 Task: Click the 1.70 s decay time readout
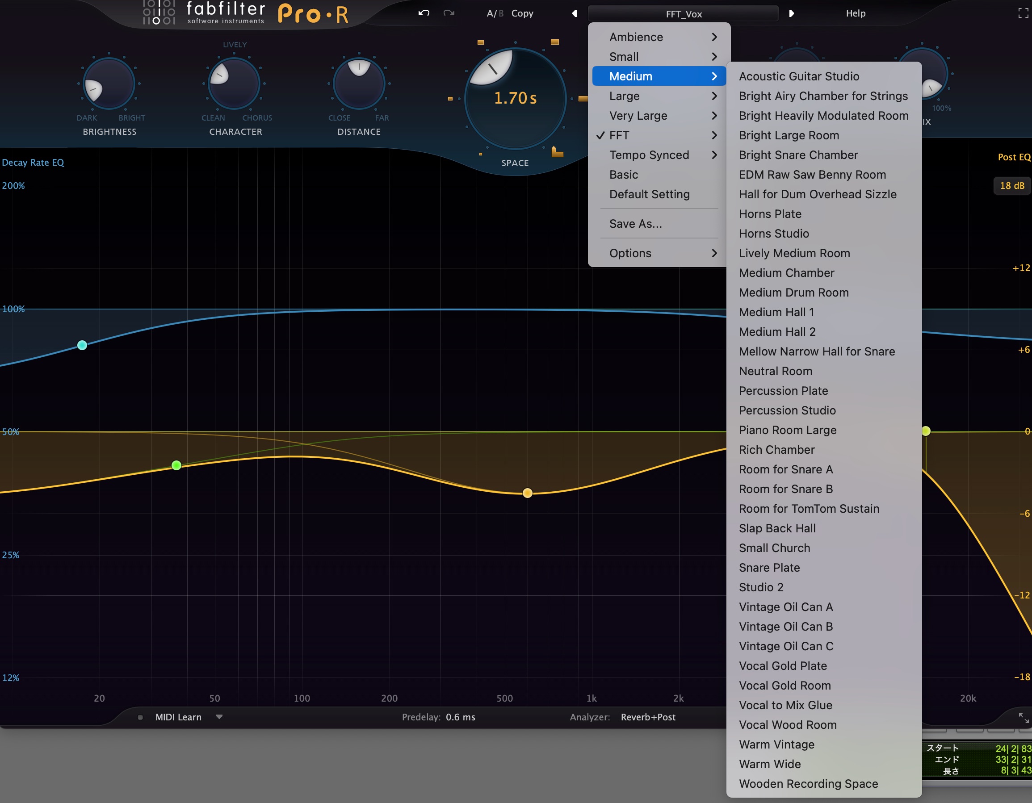click(515, 98)
